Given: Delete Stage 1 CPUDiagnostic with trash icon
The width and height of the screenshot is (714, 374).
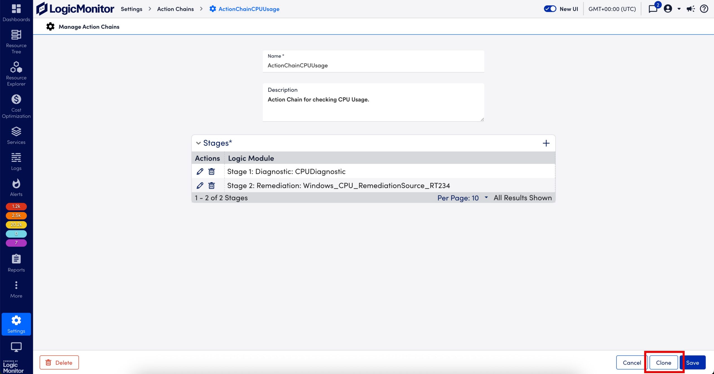Looking at the screenshot, I should 211,172.
